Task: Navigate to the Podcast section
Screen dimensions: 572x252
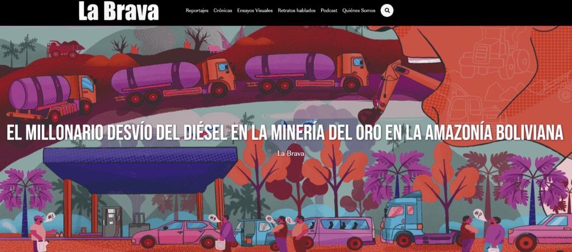Action: (x=329, y=11)
